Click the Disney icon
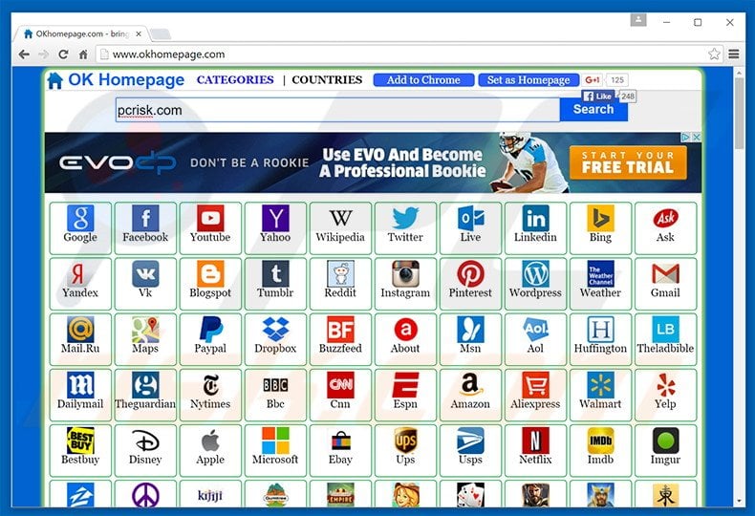 pos(145,441)
